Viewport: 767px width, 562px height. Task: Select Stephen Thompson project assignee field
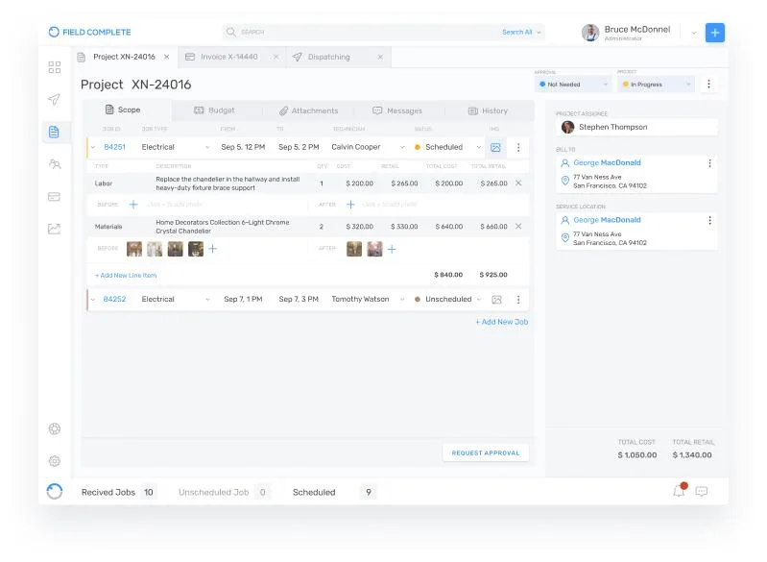pos(636,127)
